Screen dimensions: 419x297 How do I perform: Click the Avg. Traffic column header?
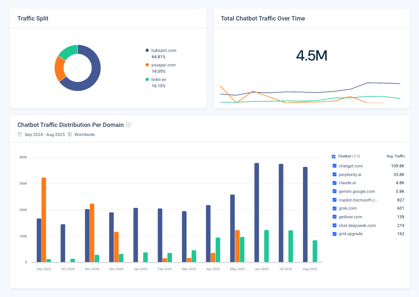395,156
